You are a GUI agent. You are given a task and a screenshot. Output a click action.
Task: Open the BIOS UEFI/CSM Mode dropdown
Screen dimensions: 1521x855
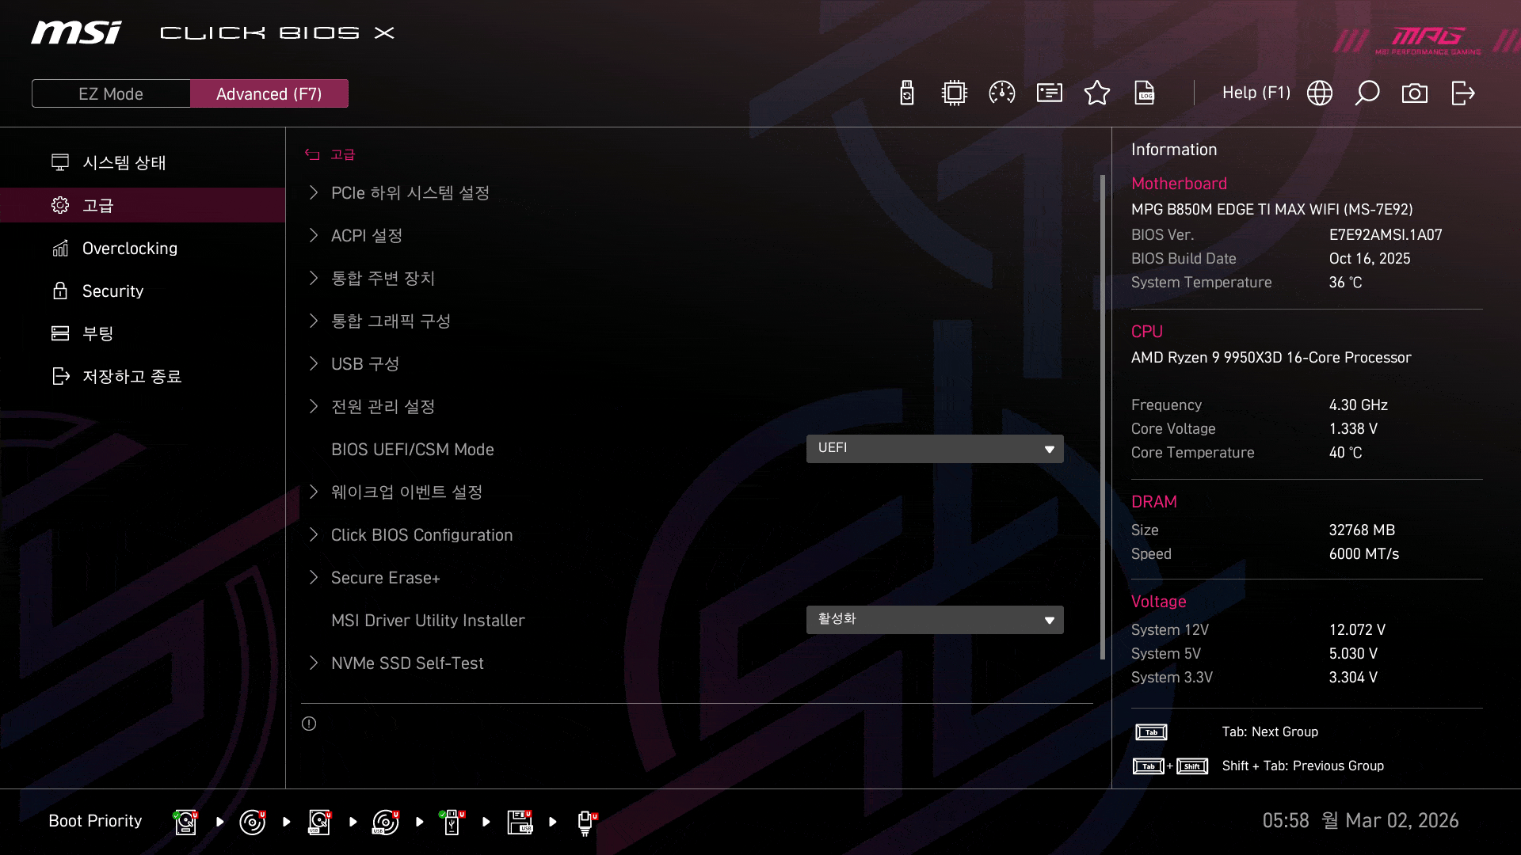(934, 449)
